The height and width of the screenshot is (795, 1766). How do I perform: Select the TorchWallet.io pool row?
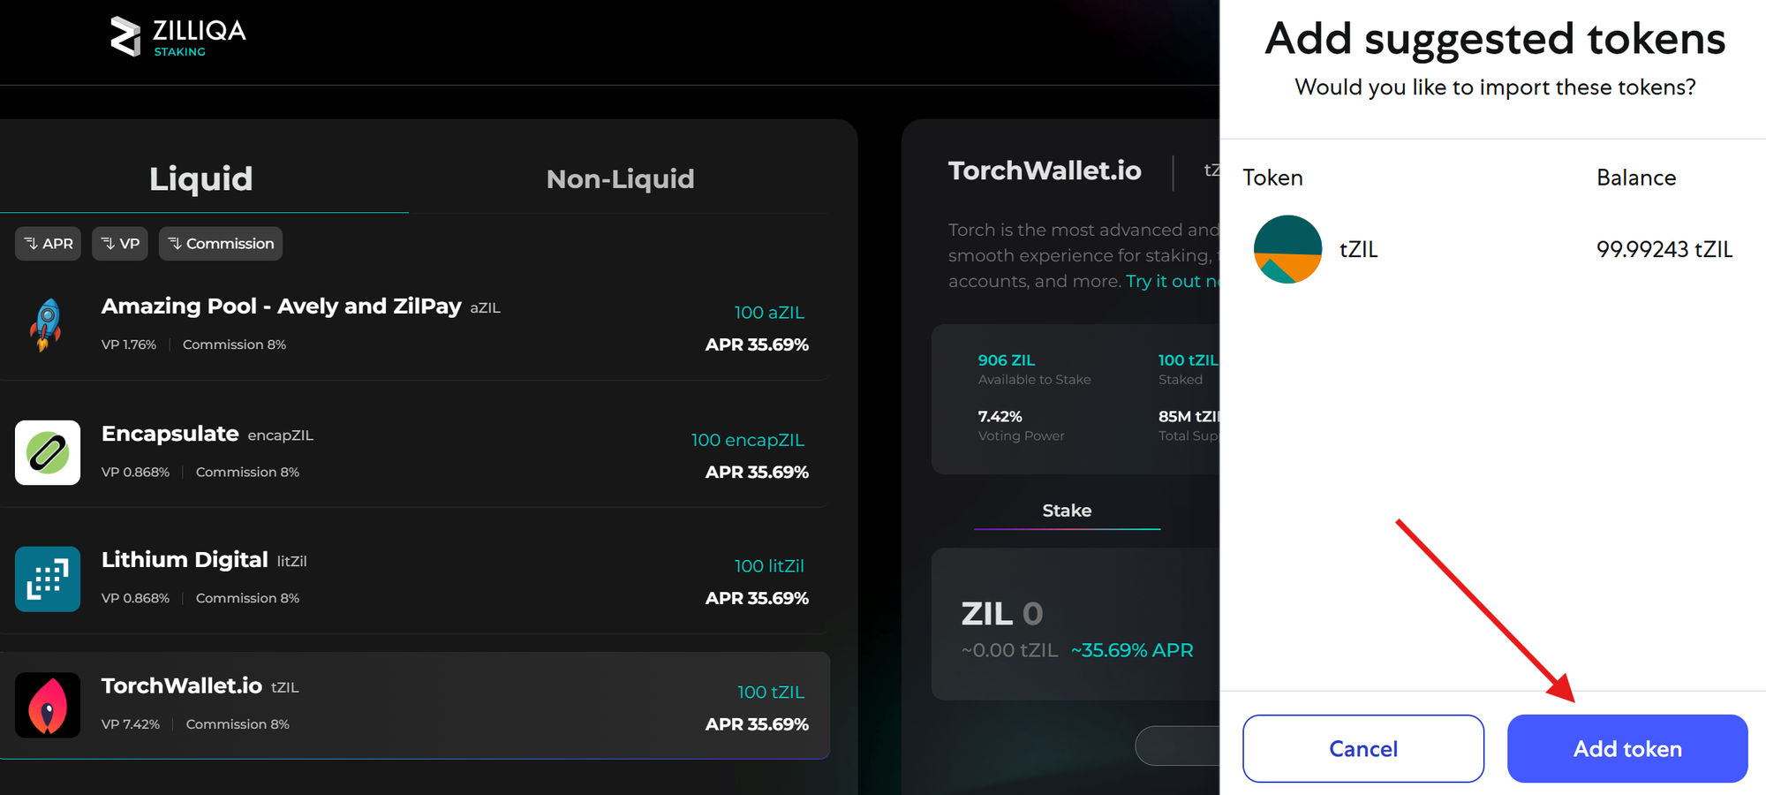coord(413,706)
